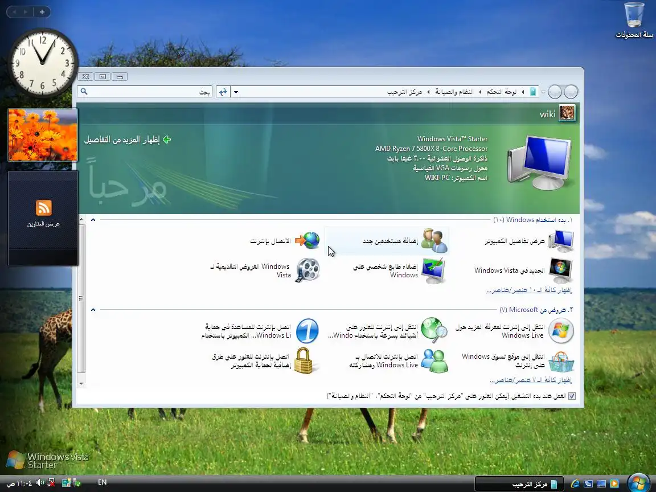The image size is (656, 492).
Task: Click the volume speaker tray icon
Action: point(40,483)
